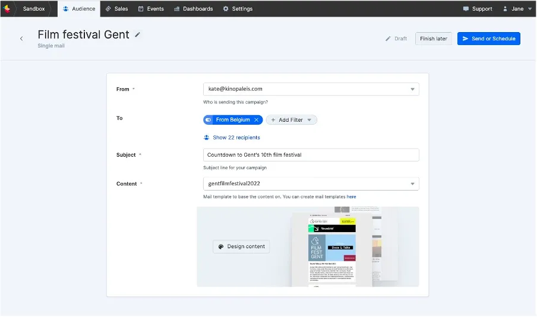537x317 pixels.
Task: Click Send or Schedule button
Action: point(489,39)
